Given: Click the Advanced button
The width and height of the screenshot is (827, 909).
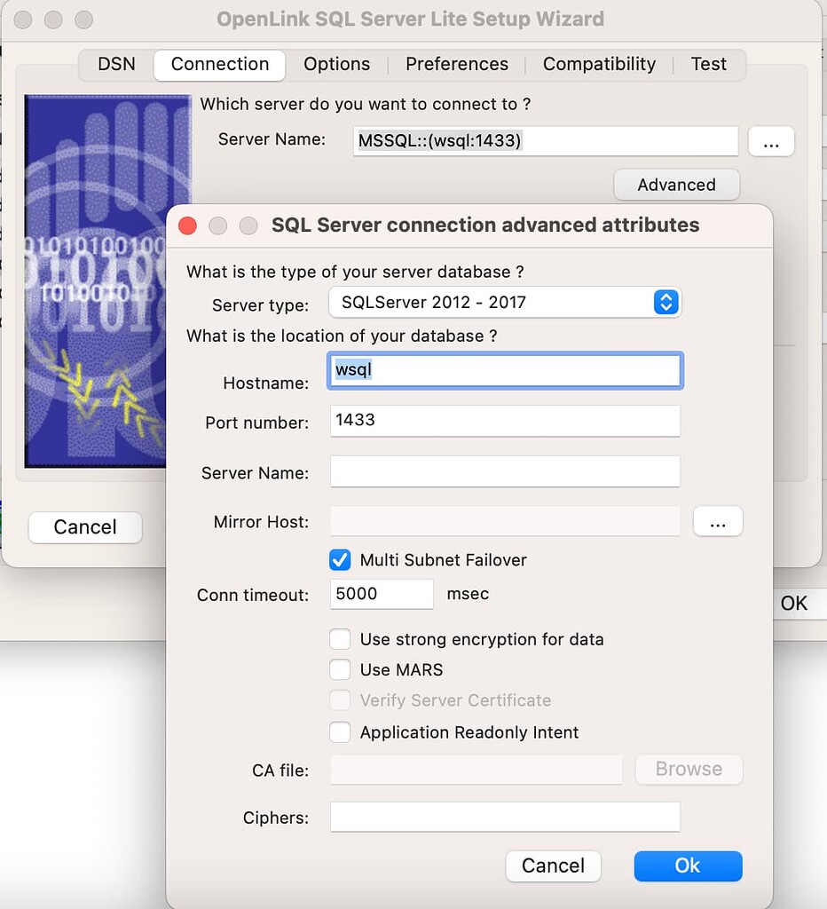Looking at the screenshot, I should (676, 185).
